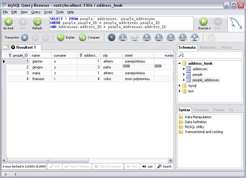This screenshot has height=178, width=246.
Task: Open the Help menu
Action: tap(71, 12)
